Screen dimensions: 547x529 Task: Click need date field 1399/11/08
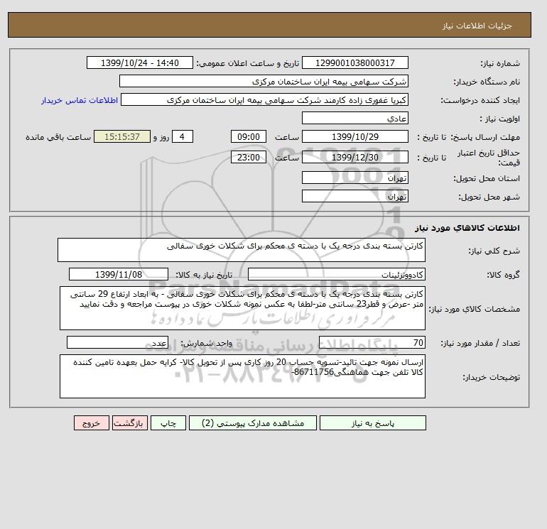click(x=119, y=274)
